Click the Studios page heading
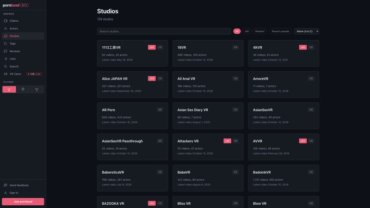Viewport: 370px width, 208px height. click(108, 11)
